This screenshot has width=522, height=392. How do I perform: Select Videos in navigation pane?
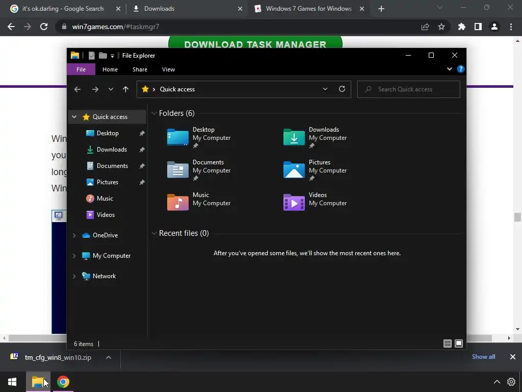106,215
